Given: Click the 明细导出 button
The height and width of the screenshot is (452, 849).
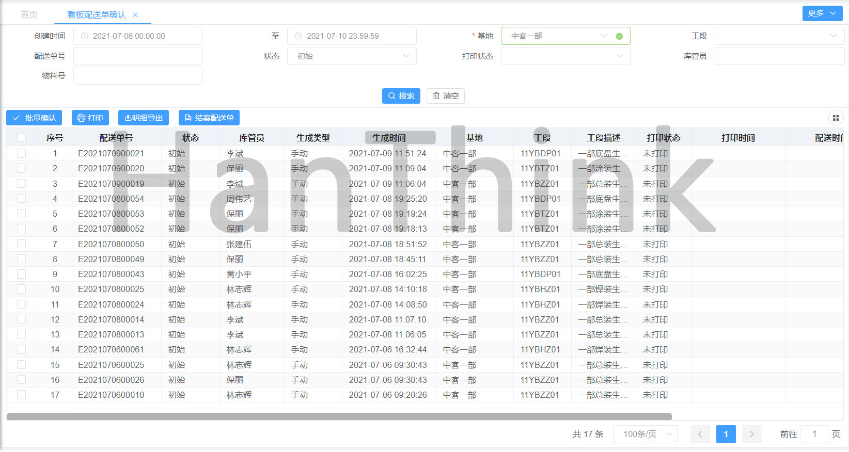Looking at the screenshot, I should click(144, 118).
